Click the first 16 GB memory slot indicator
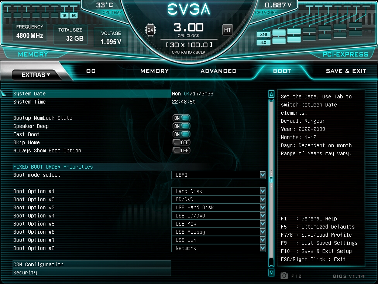This screenshot has width=378, height=284. [64, 16]
